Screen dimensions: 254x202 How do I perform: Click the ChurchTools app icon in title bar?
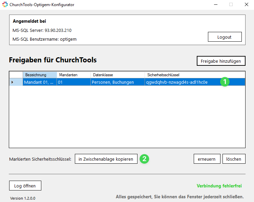(x=5, y=4)
